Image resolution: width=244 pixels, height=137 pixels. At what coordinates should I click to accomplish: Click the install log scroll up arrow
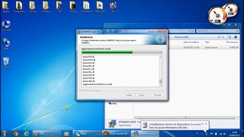[160, 57]
